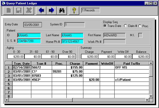The height and width of the screenshot is (108, 159).
Task: Click the Summary Payment amount
Action: [107, 56]
